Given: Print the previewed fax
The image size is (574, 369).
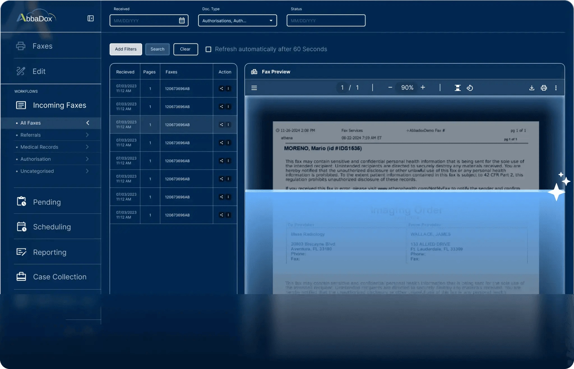Looking at the screenshot, I should tap(544, 88).
